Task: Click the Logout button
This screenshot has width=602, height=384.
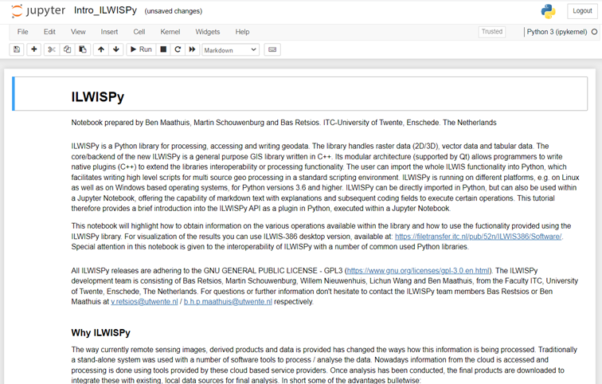Action: pyautogui.click(x=580, y=10)
